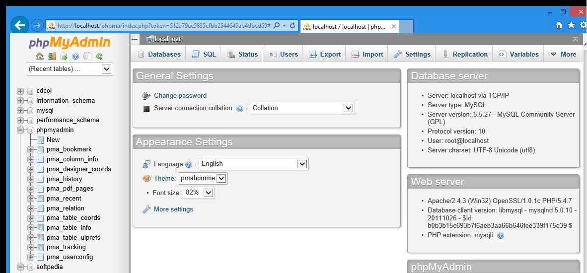The image size is (587, 273).
Task: Open the More menu in top tabs
Action: (563, 54)
